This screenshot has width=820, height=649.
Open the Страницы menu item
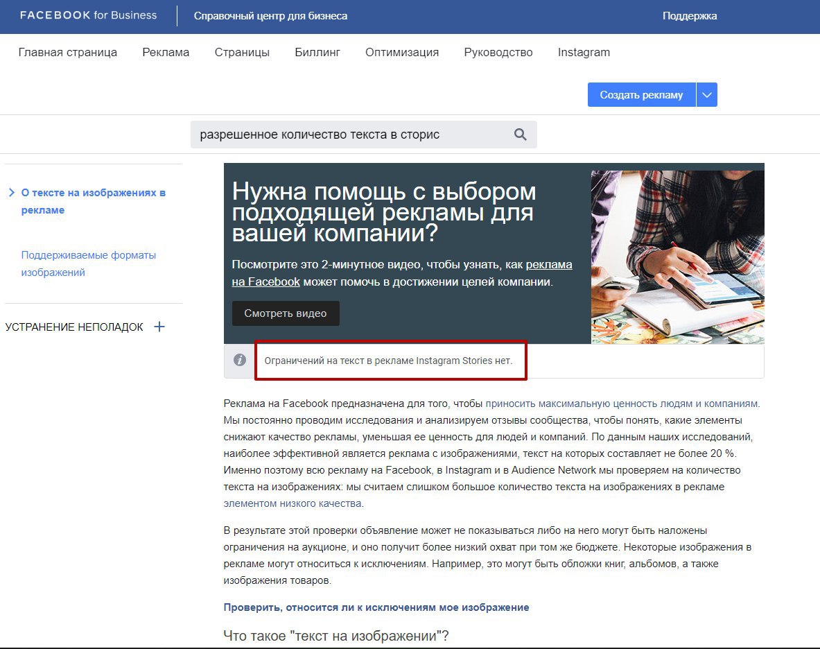tap(242, 52)
